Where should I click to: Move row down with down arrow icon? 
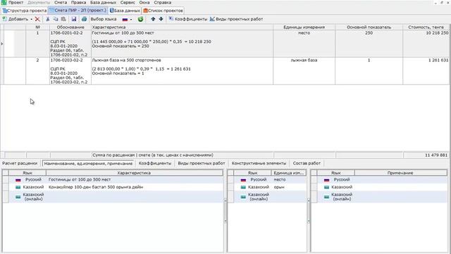pos(161,19)
